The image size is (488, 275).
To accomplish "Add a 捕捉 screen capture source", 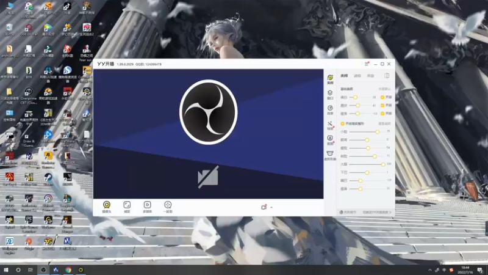I will [x=127, y=207].
